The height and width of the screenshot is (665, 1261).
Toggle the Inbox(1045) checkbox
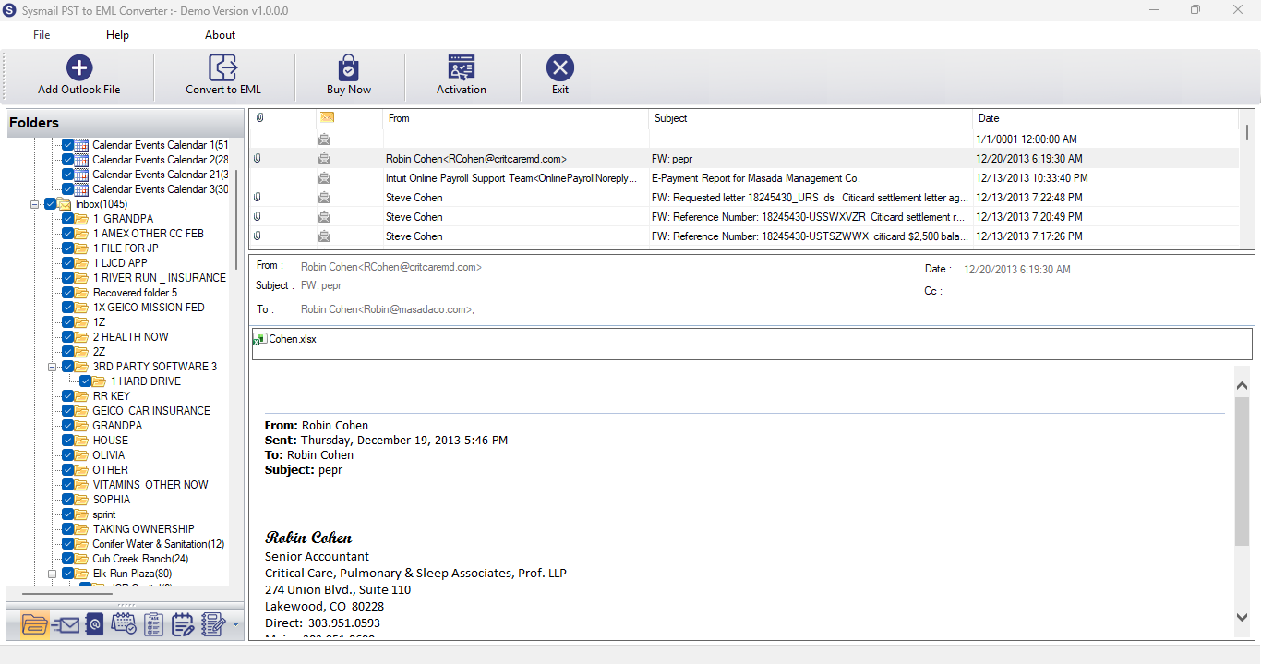pos(50,204)
